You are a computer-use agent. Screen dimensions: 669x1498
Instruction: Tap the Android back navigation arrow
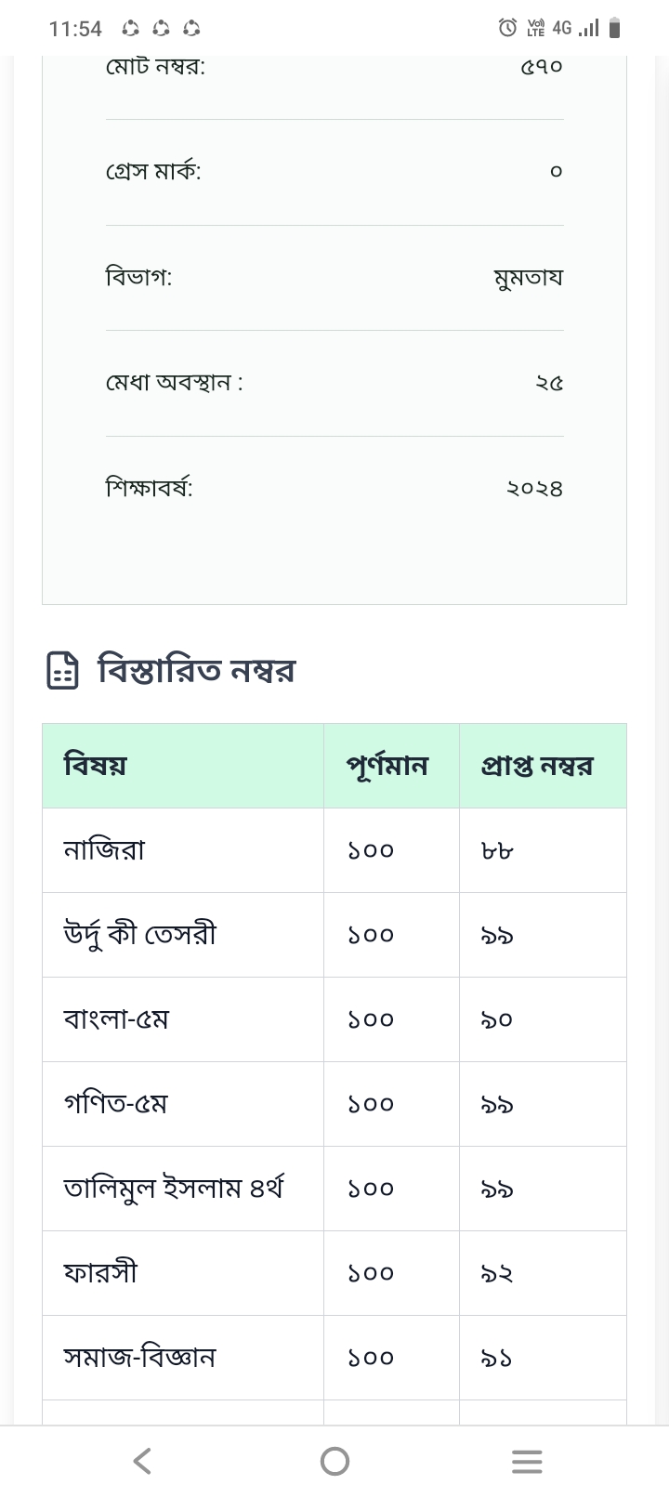point(142,1461)
